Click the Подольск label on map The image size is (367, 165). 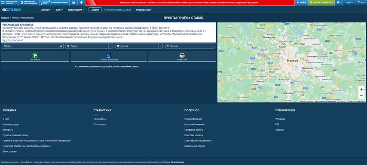(x=288, y=93)
